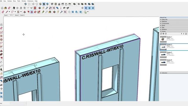Select the Wireframe face style icon
This screenshot has height=106, width=188.
(x=33, y=4)
